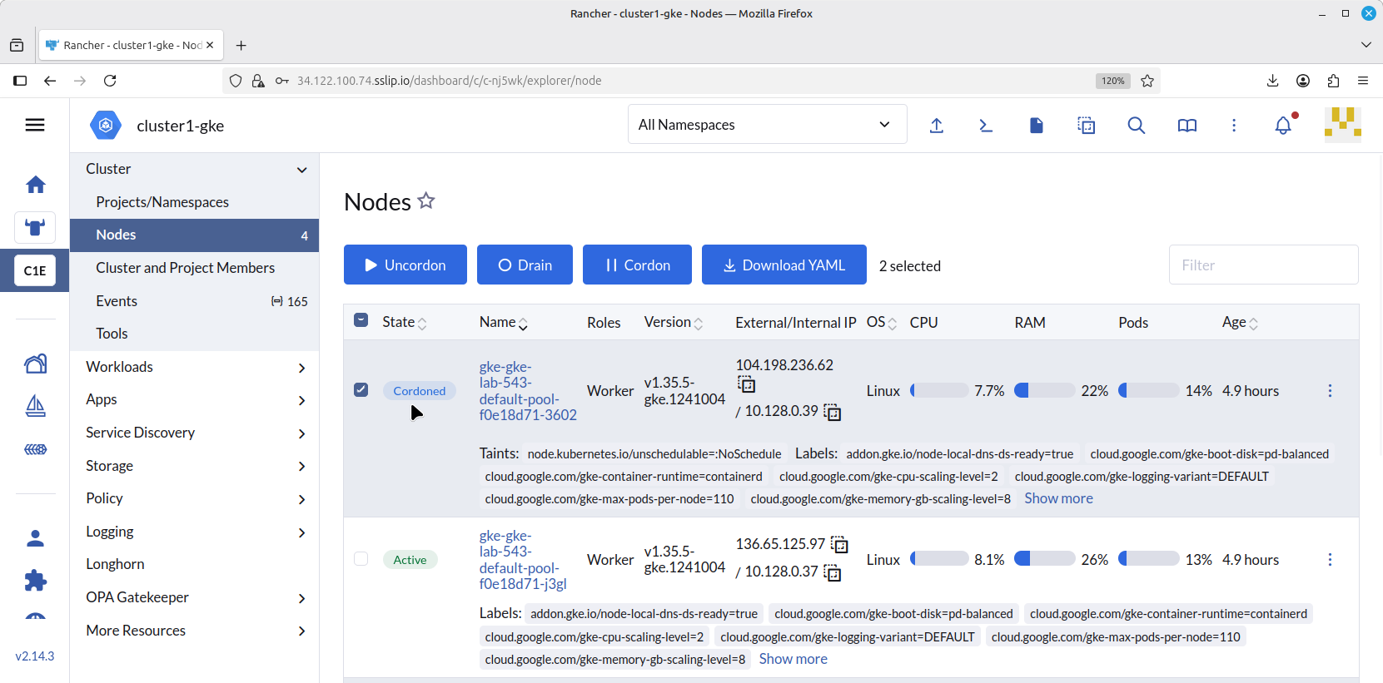Select the C1E cluster badge
Screen dimensions: 1383x683
coord(35,270)
